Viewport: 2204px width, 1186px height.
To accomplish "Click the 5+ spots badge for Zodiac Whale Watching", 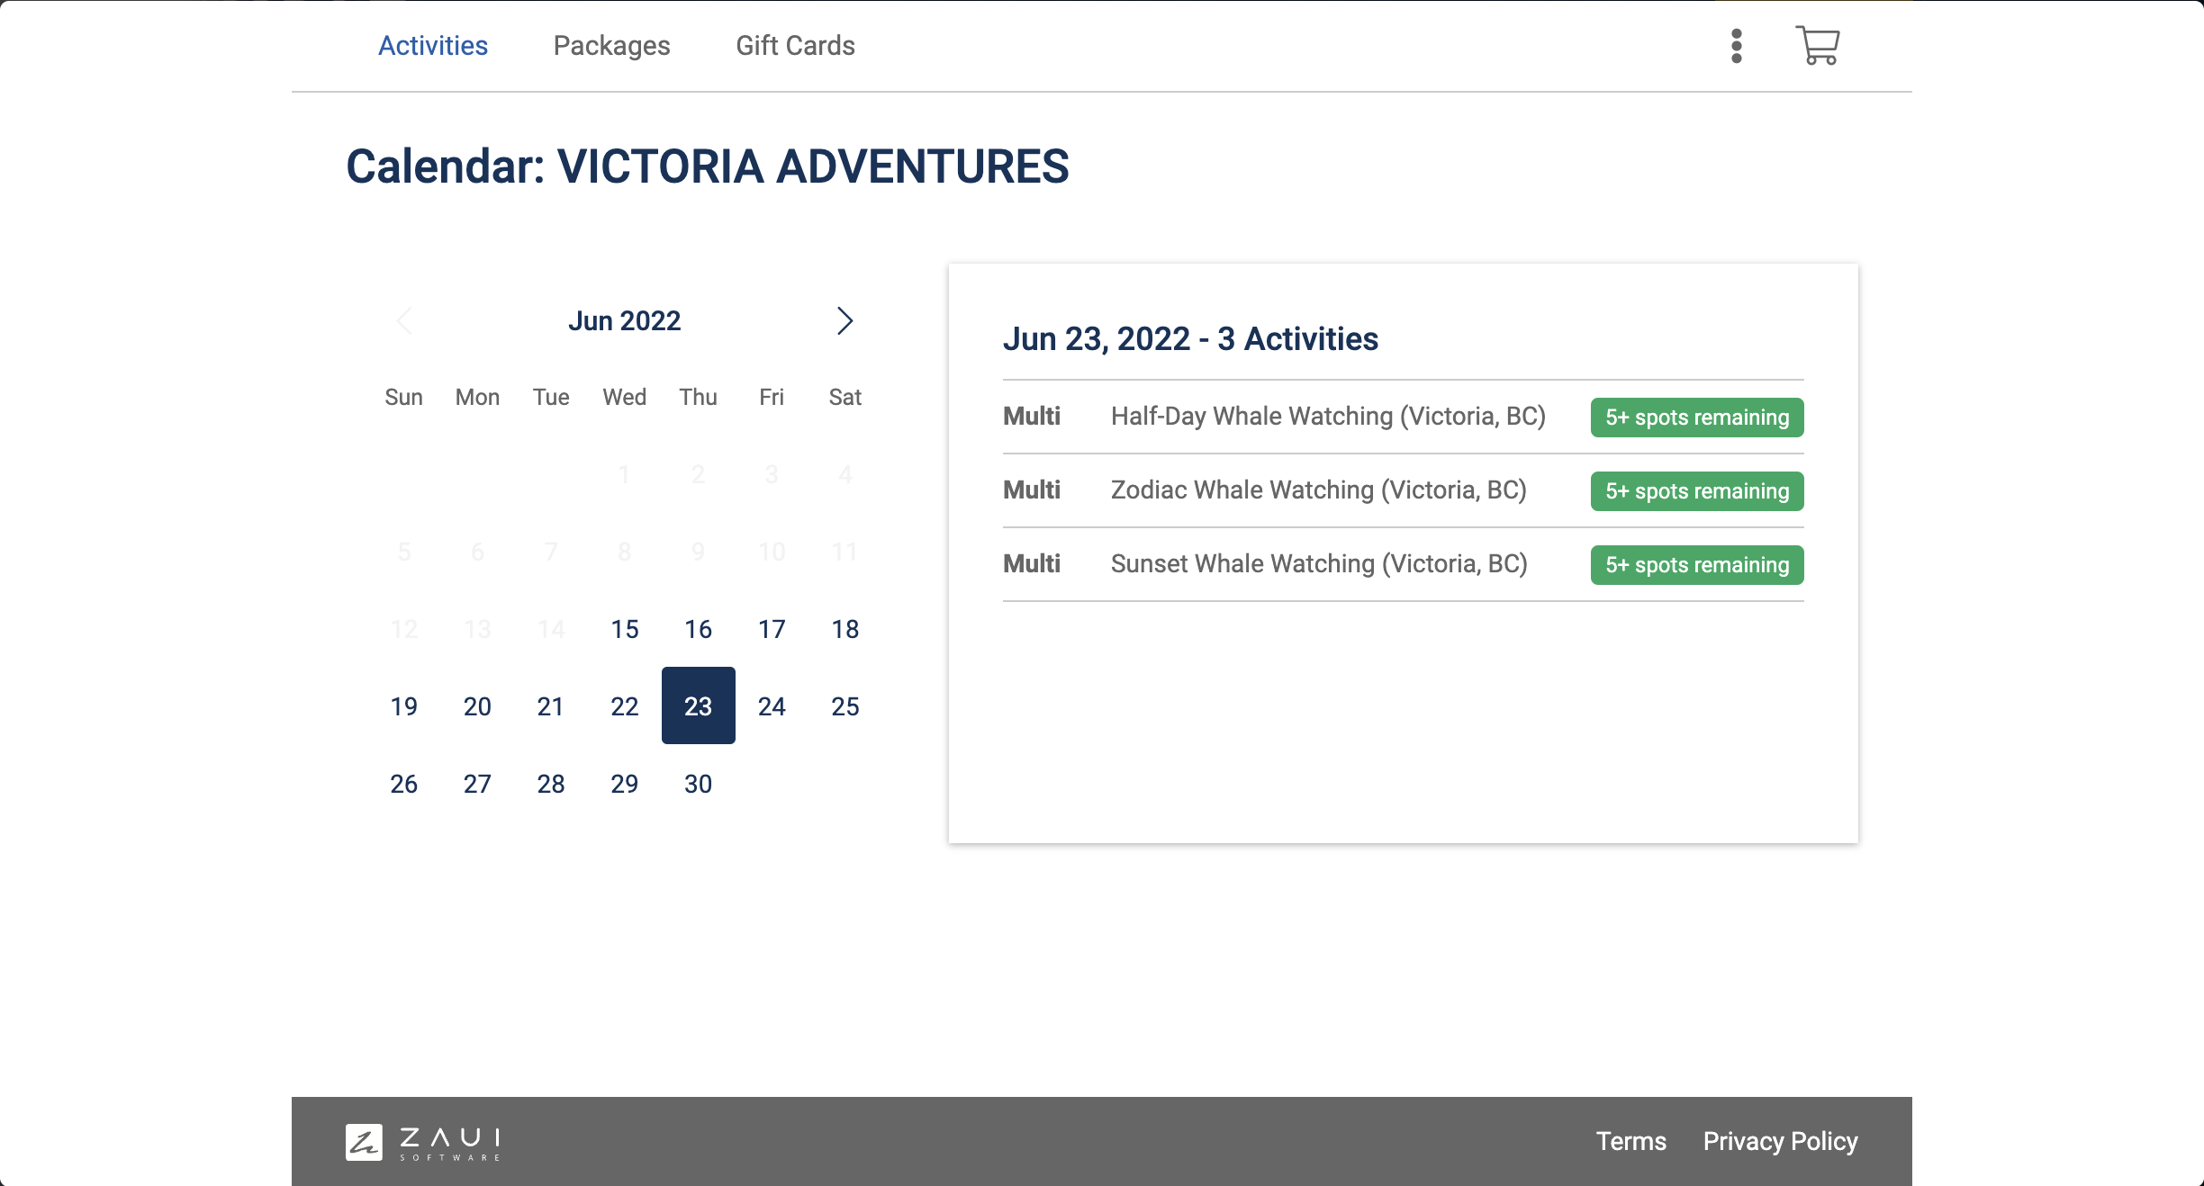I will coord(1696,491).
